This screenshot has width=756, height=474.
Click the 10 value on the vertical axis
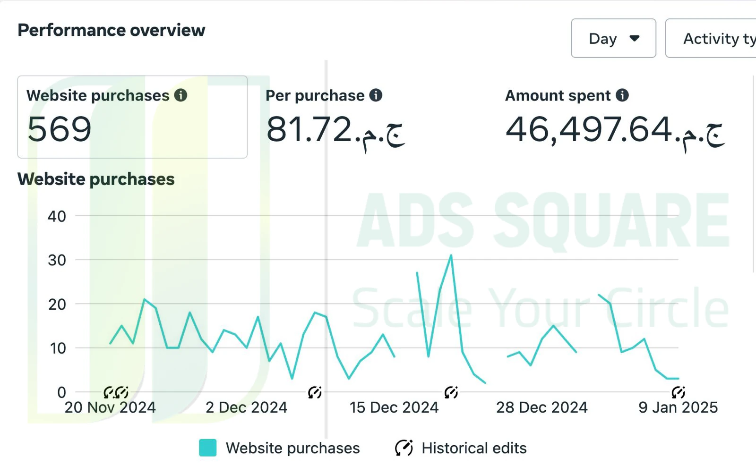pyautogui.click(x=58, y=348)
